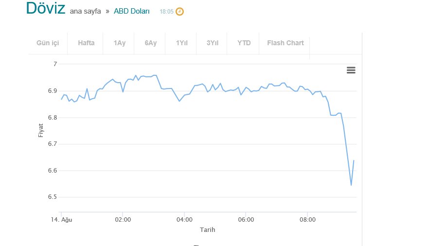This screenshot has width=428, height=246.
Task: Choose the 6Ay time range
Action: click(151, 43)
